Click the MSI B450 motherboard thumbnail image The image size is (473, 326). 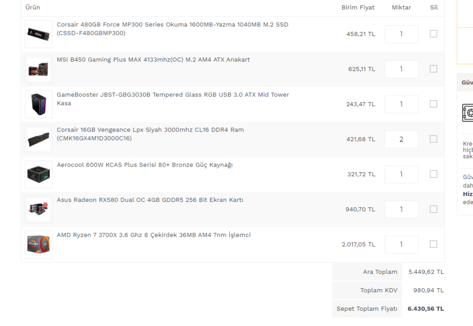pyautogui.click(x=38, y=69)
